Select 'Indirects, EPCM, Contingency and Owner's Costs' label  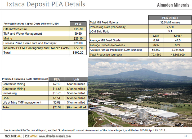(36, 48)
